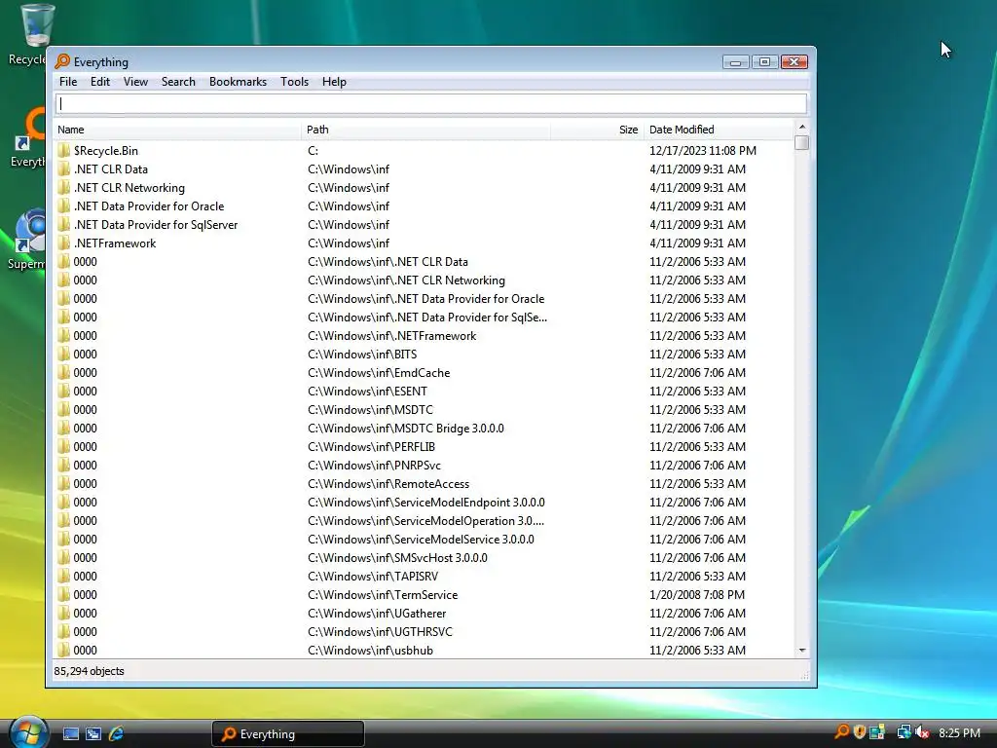The image size is (997, 748).
Task: Open the Windows Security shield tray icon
Action: (859, 732)
